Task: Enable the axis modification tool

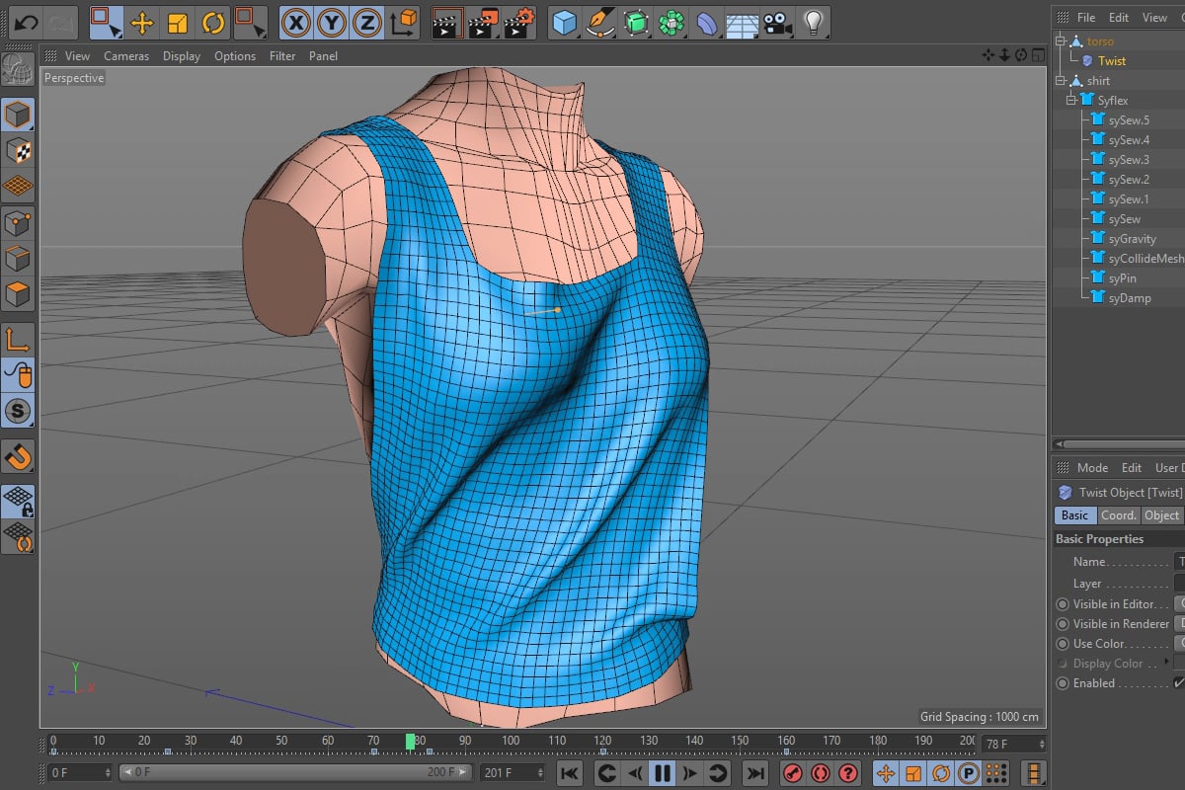Action: [x=18, y=340]
